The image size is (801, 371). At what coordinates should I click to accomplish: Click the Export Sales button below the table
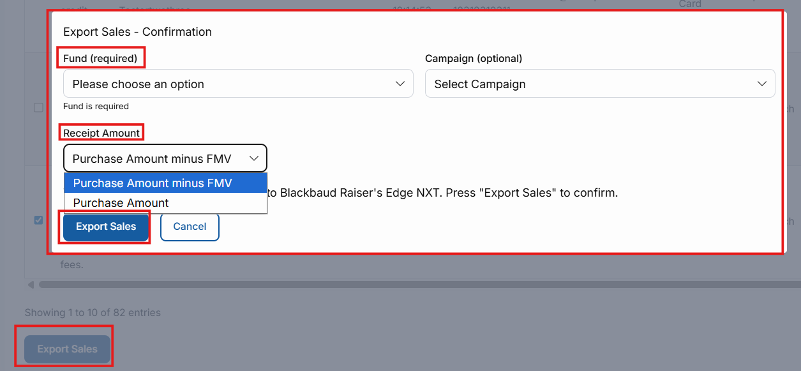tap(67, 349)
